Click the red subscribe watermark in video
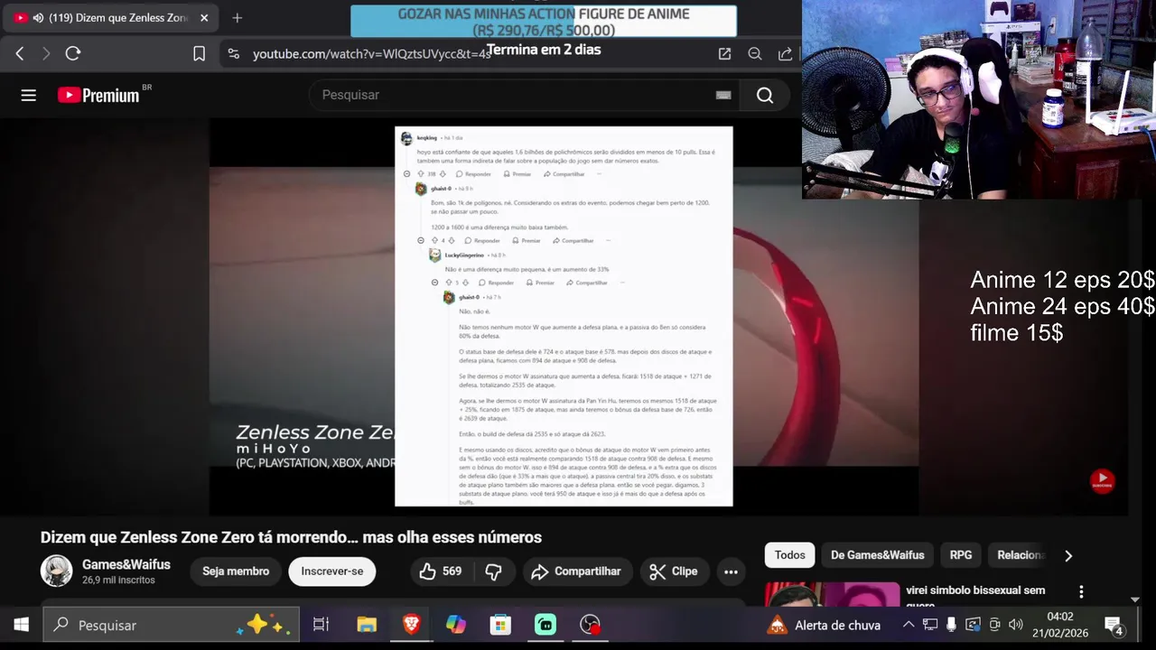Image resolution: width=1156 pixels, height=650 pixels. [1102, 481]
